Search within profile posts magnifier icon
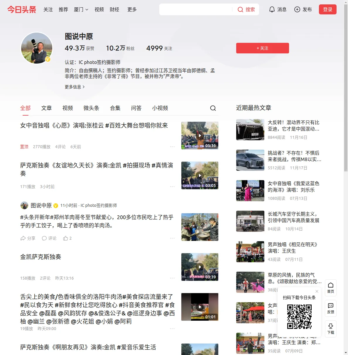 213,108
